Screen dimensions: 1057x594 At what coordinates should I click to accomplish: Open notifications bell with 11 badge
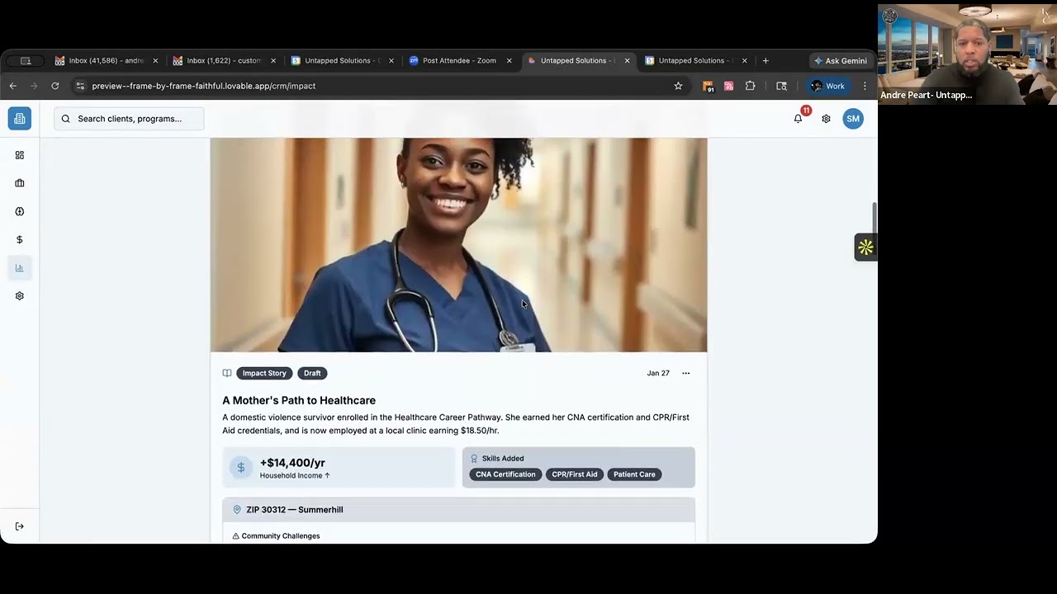(799, 118)
